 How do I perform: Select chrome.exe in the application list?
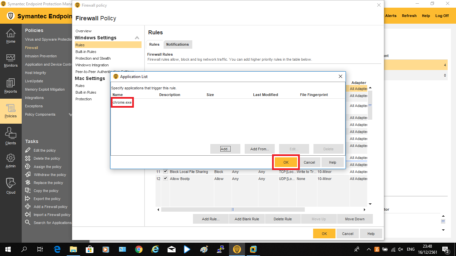[122, 102]
